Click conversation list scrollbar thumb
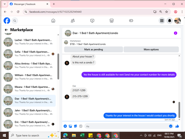This screenshot has height=139, width=185. pyautogui.click(x=58, y=66)
